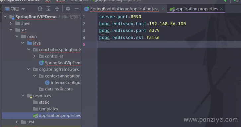Click the Collapse All icon in project toolbar

[x=57, y=9]
